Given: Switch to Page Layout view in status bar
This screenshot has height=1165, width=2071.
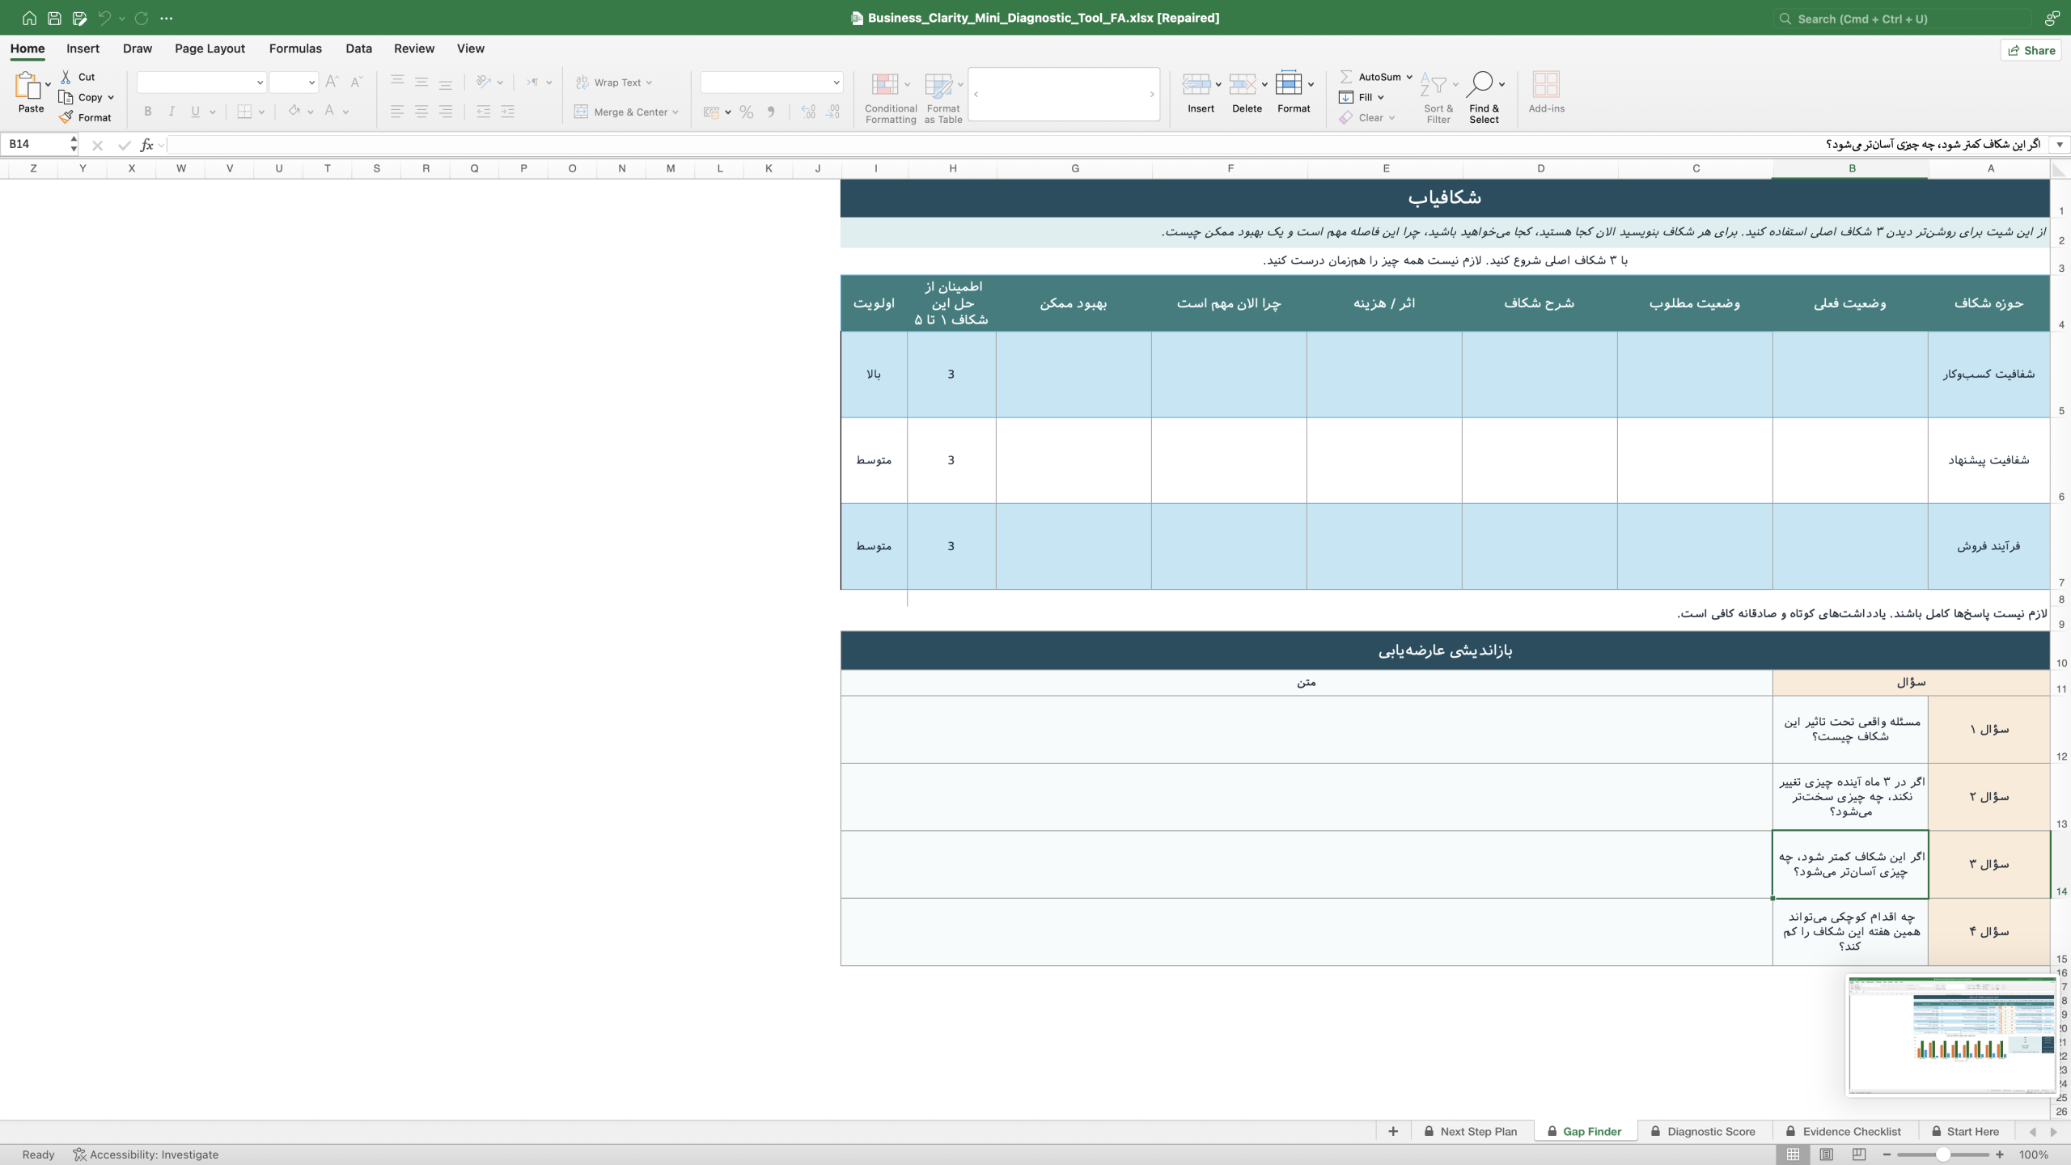Looking at the screenshot, I should point(1826,1154).
